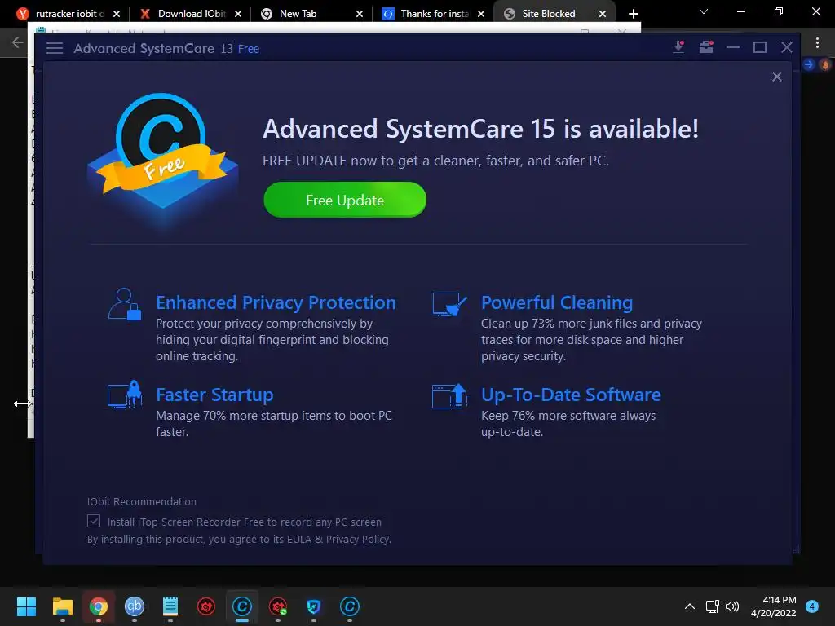Click the IObit Recommendation label

pyautogui.click(x=142, y=501)
